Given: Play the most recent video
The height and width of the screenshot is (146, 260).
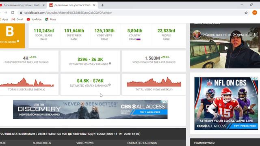Looking at the screenshot, I should click(226, 48).
